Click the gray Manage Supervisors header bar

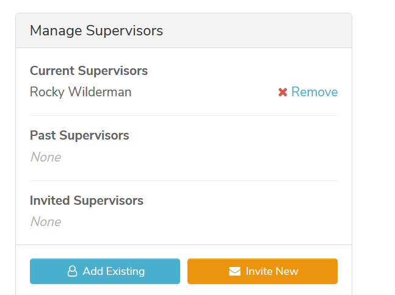[x=184, y=30]
